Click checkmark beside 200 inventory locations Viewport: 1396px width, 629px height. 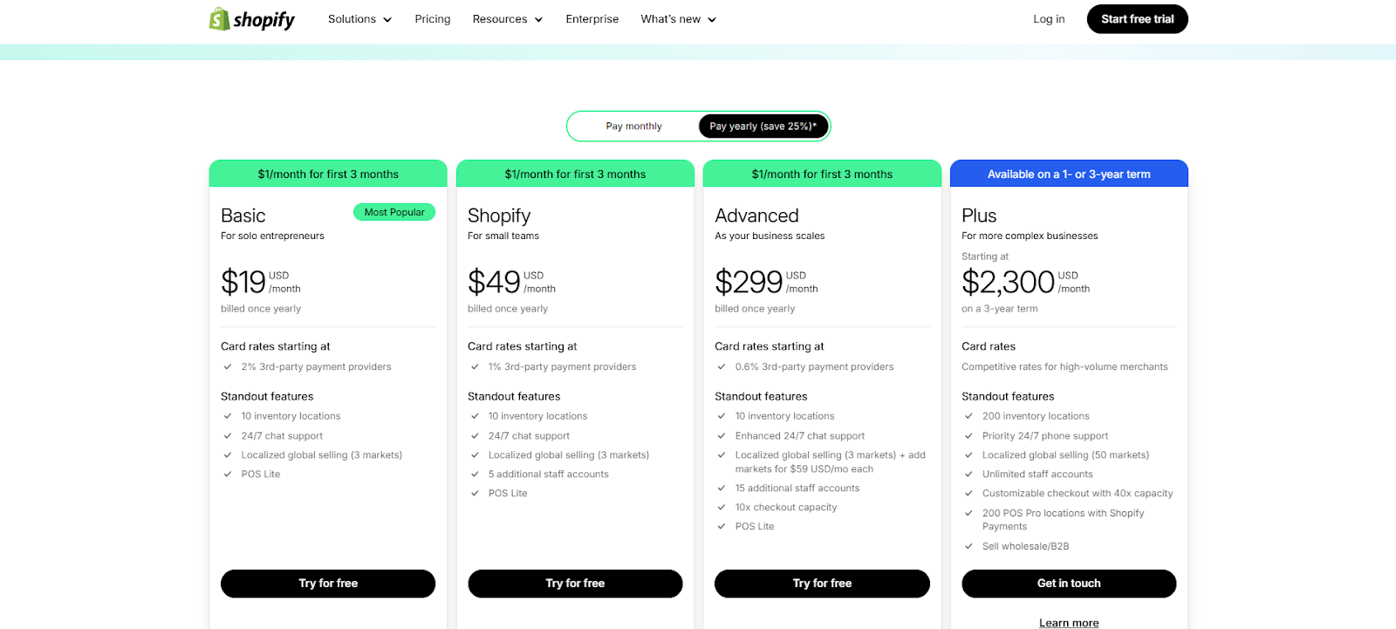pos(968,416)
